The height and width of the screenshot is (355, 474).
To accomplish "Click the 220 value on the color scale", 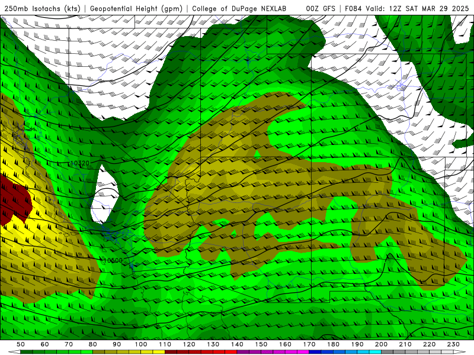I will 429,344.
